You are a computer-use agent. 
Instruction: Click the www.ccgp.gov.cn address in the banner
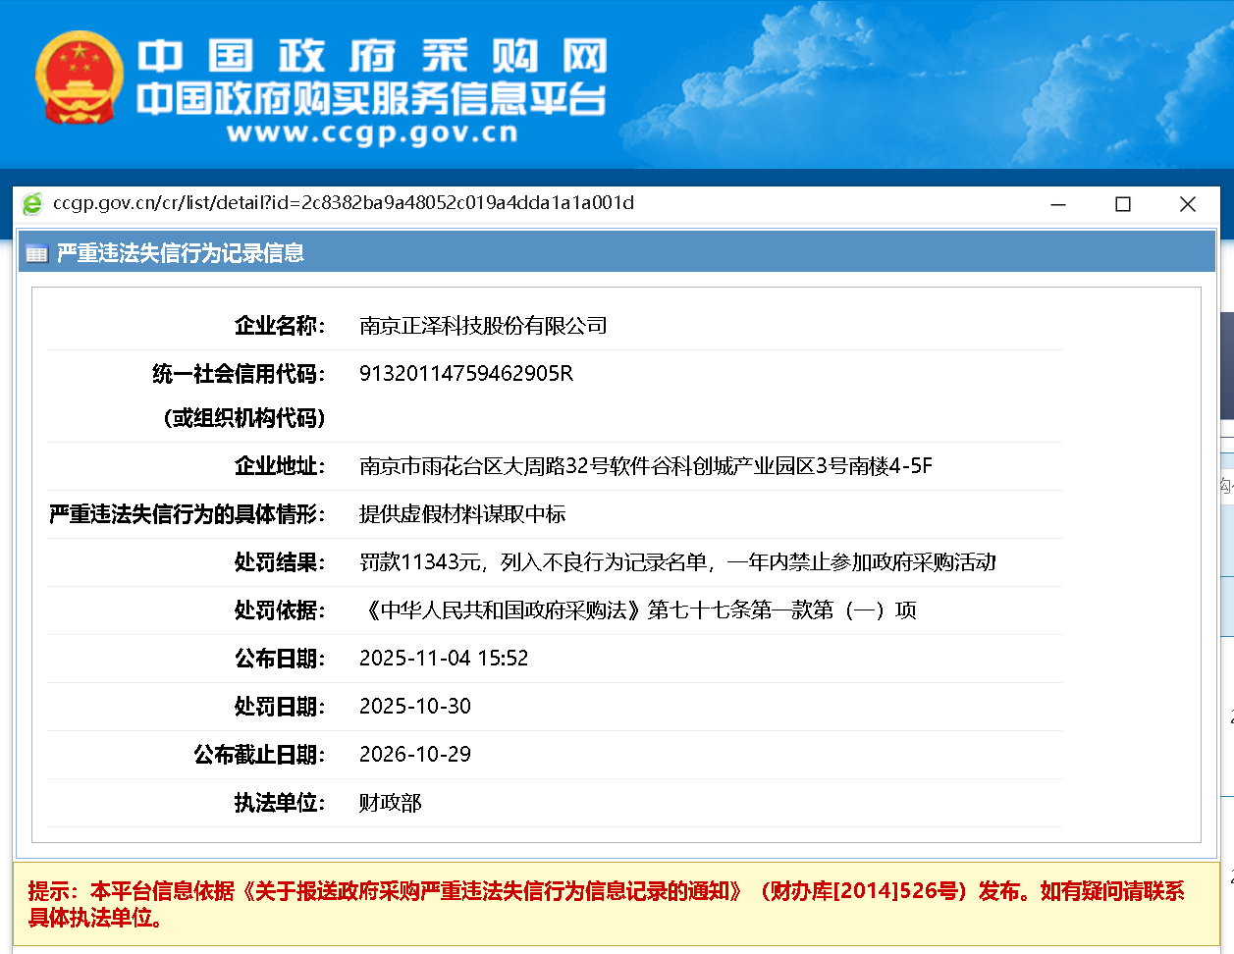pos(372,133)
